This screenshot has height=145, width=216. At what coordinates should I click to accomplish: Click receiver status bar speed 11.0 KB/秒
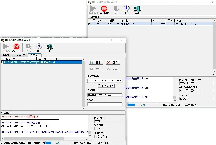191,105
